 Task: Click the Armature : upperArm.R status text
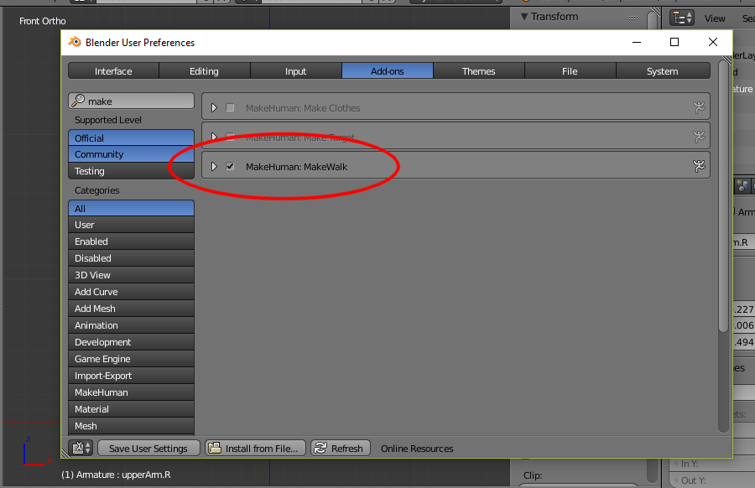(116, 475)
